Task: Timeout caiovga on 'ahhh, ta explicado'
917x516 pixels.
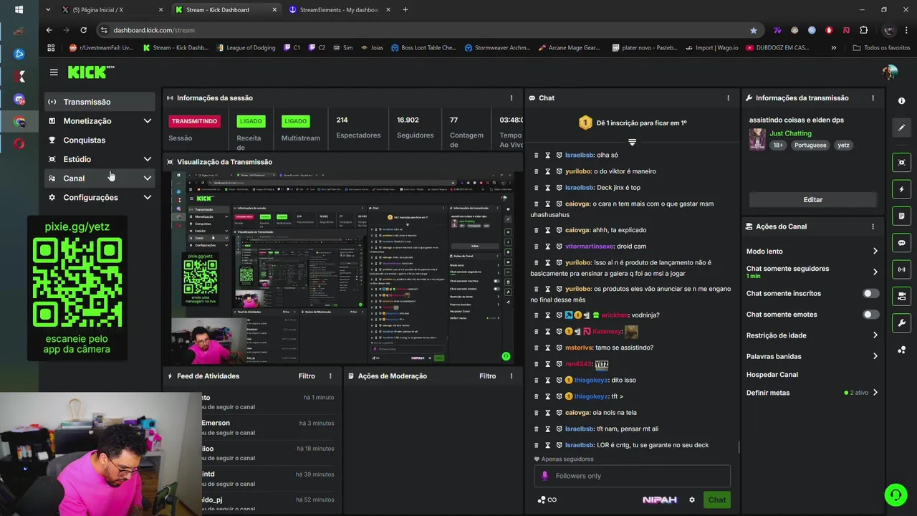Action: 547,230
